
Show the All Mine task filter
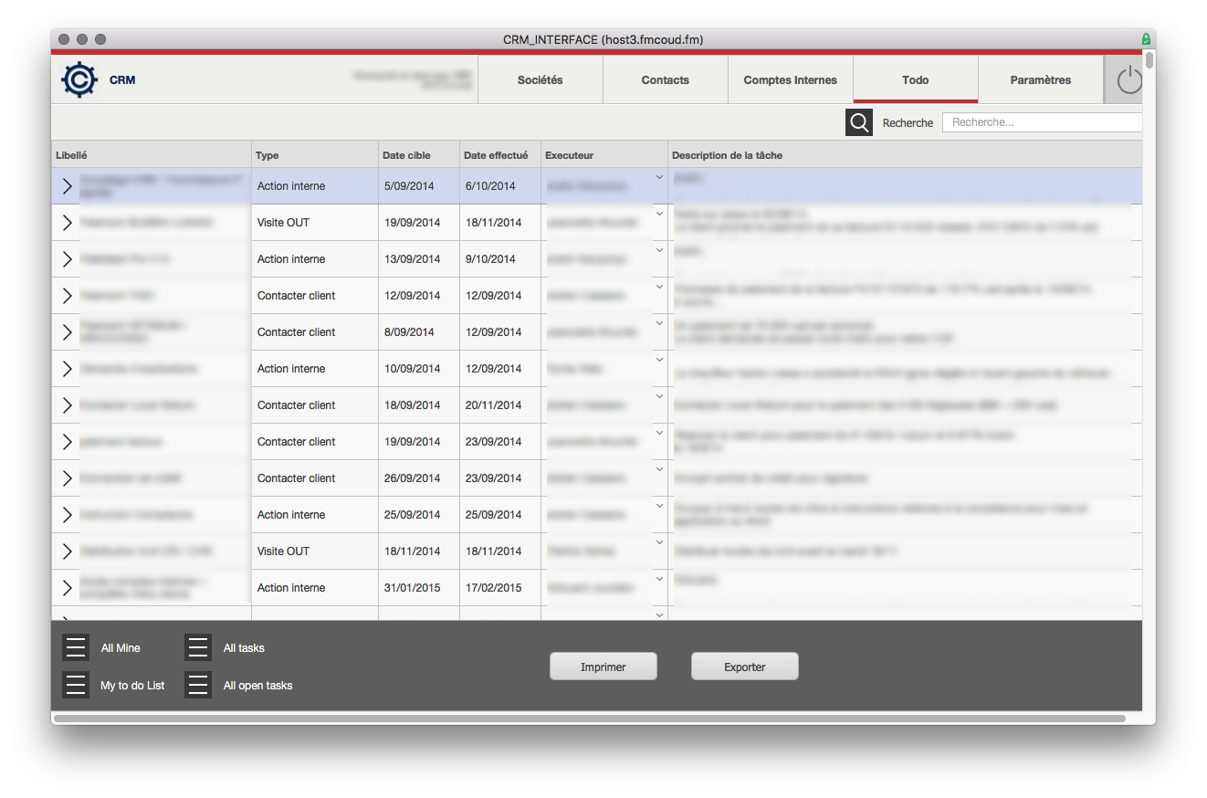(x=121, y=648)
